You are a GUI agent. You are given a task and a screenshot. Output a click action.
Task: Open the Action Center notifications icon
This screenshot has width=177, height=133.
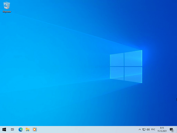point(171,129)
